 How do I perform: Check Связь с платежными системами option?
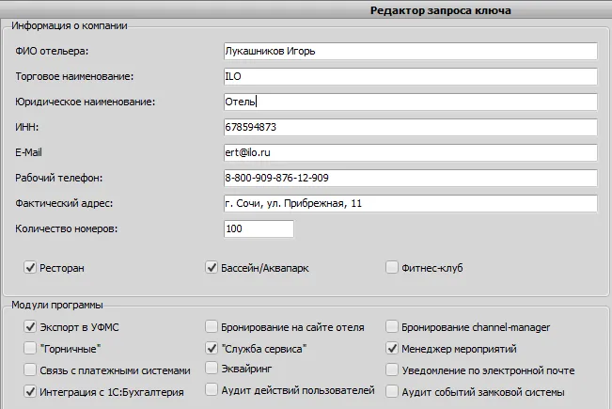pos(30,370)
